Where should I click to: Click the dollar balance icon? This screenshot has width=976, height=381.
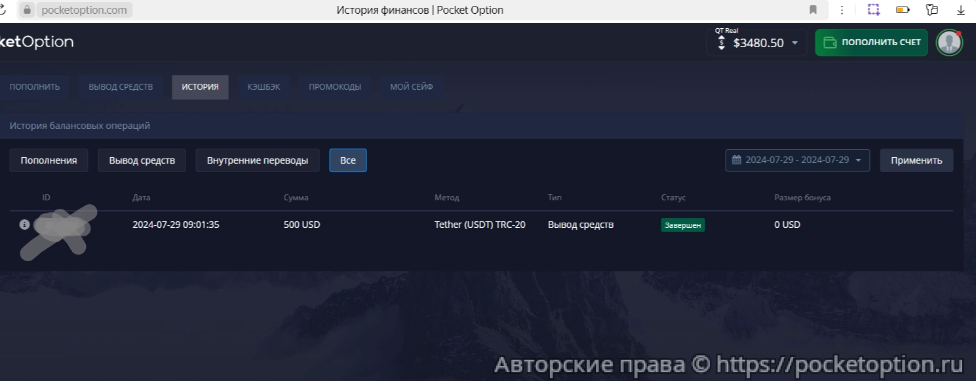(x=720, y=42)
